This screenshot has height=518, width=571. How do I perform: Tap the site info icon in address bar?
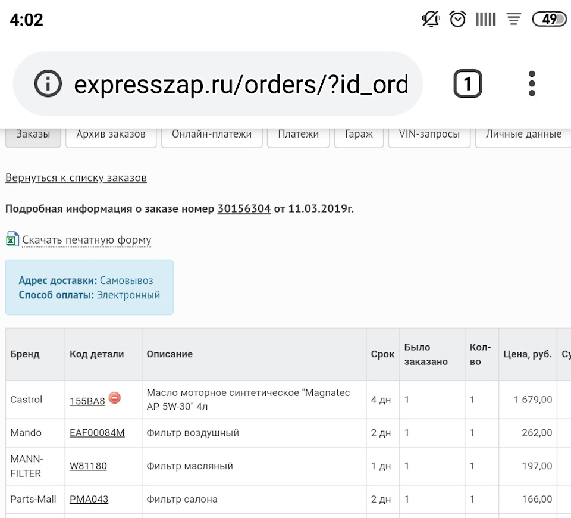pos(48,84)
